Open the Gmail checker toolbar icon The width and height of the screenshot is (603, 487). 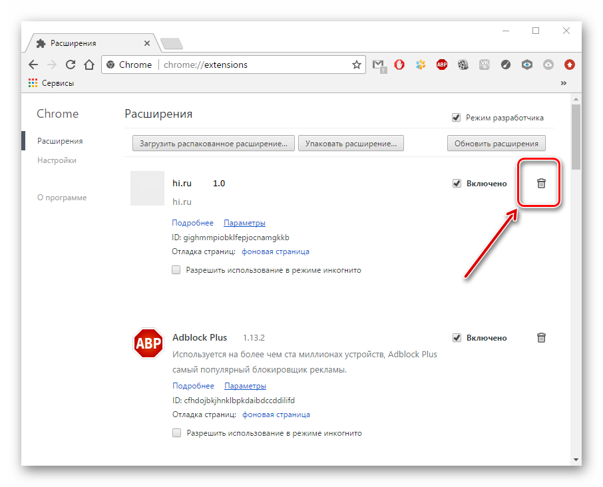pyautogui.click(x=379, y=65)
